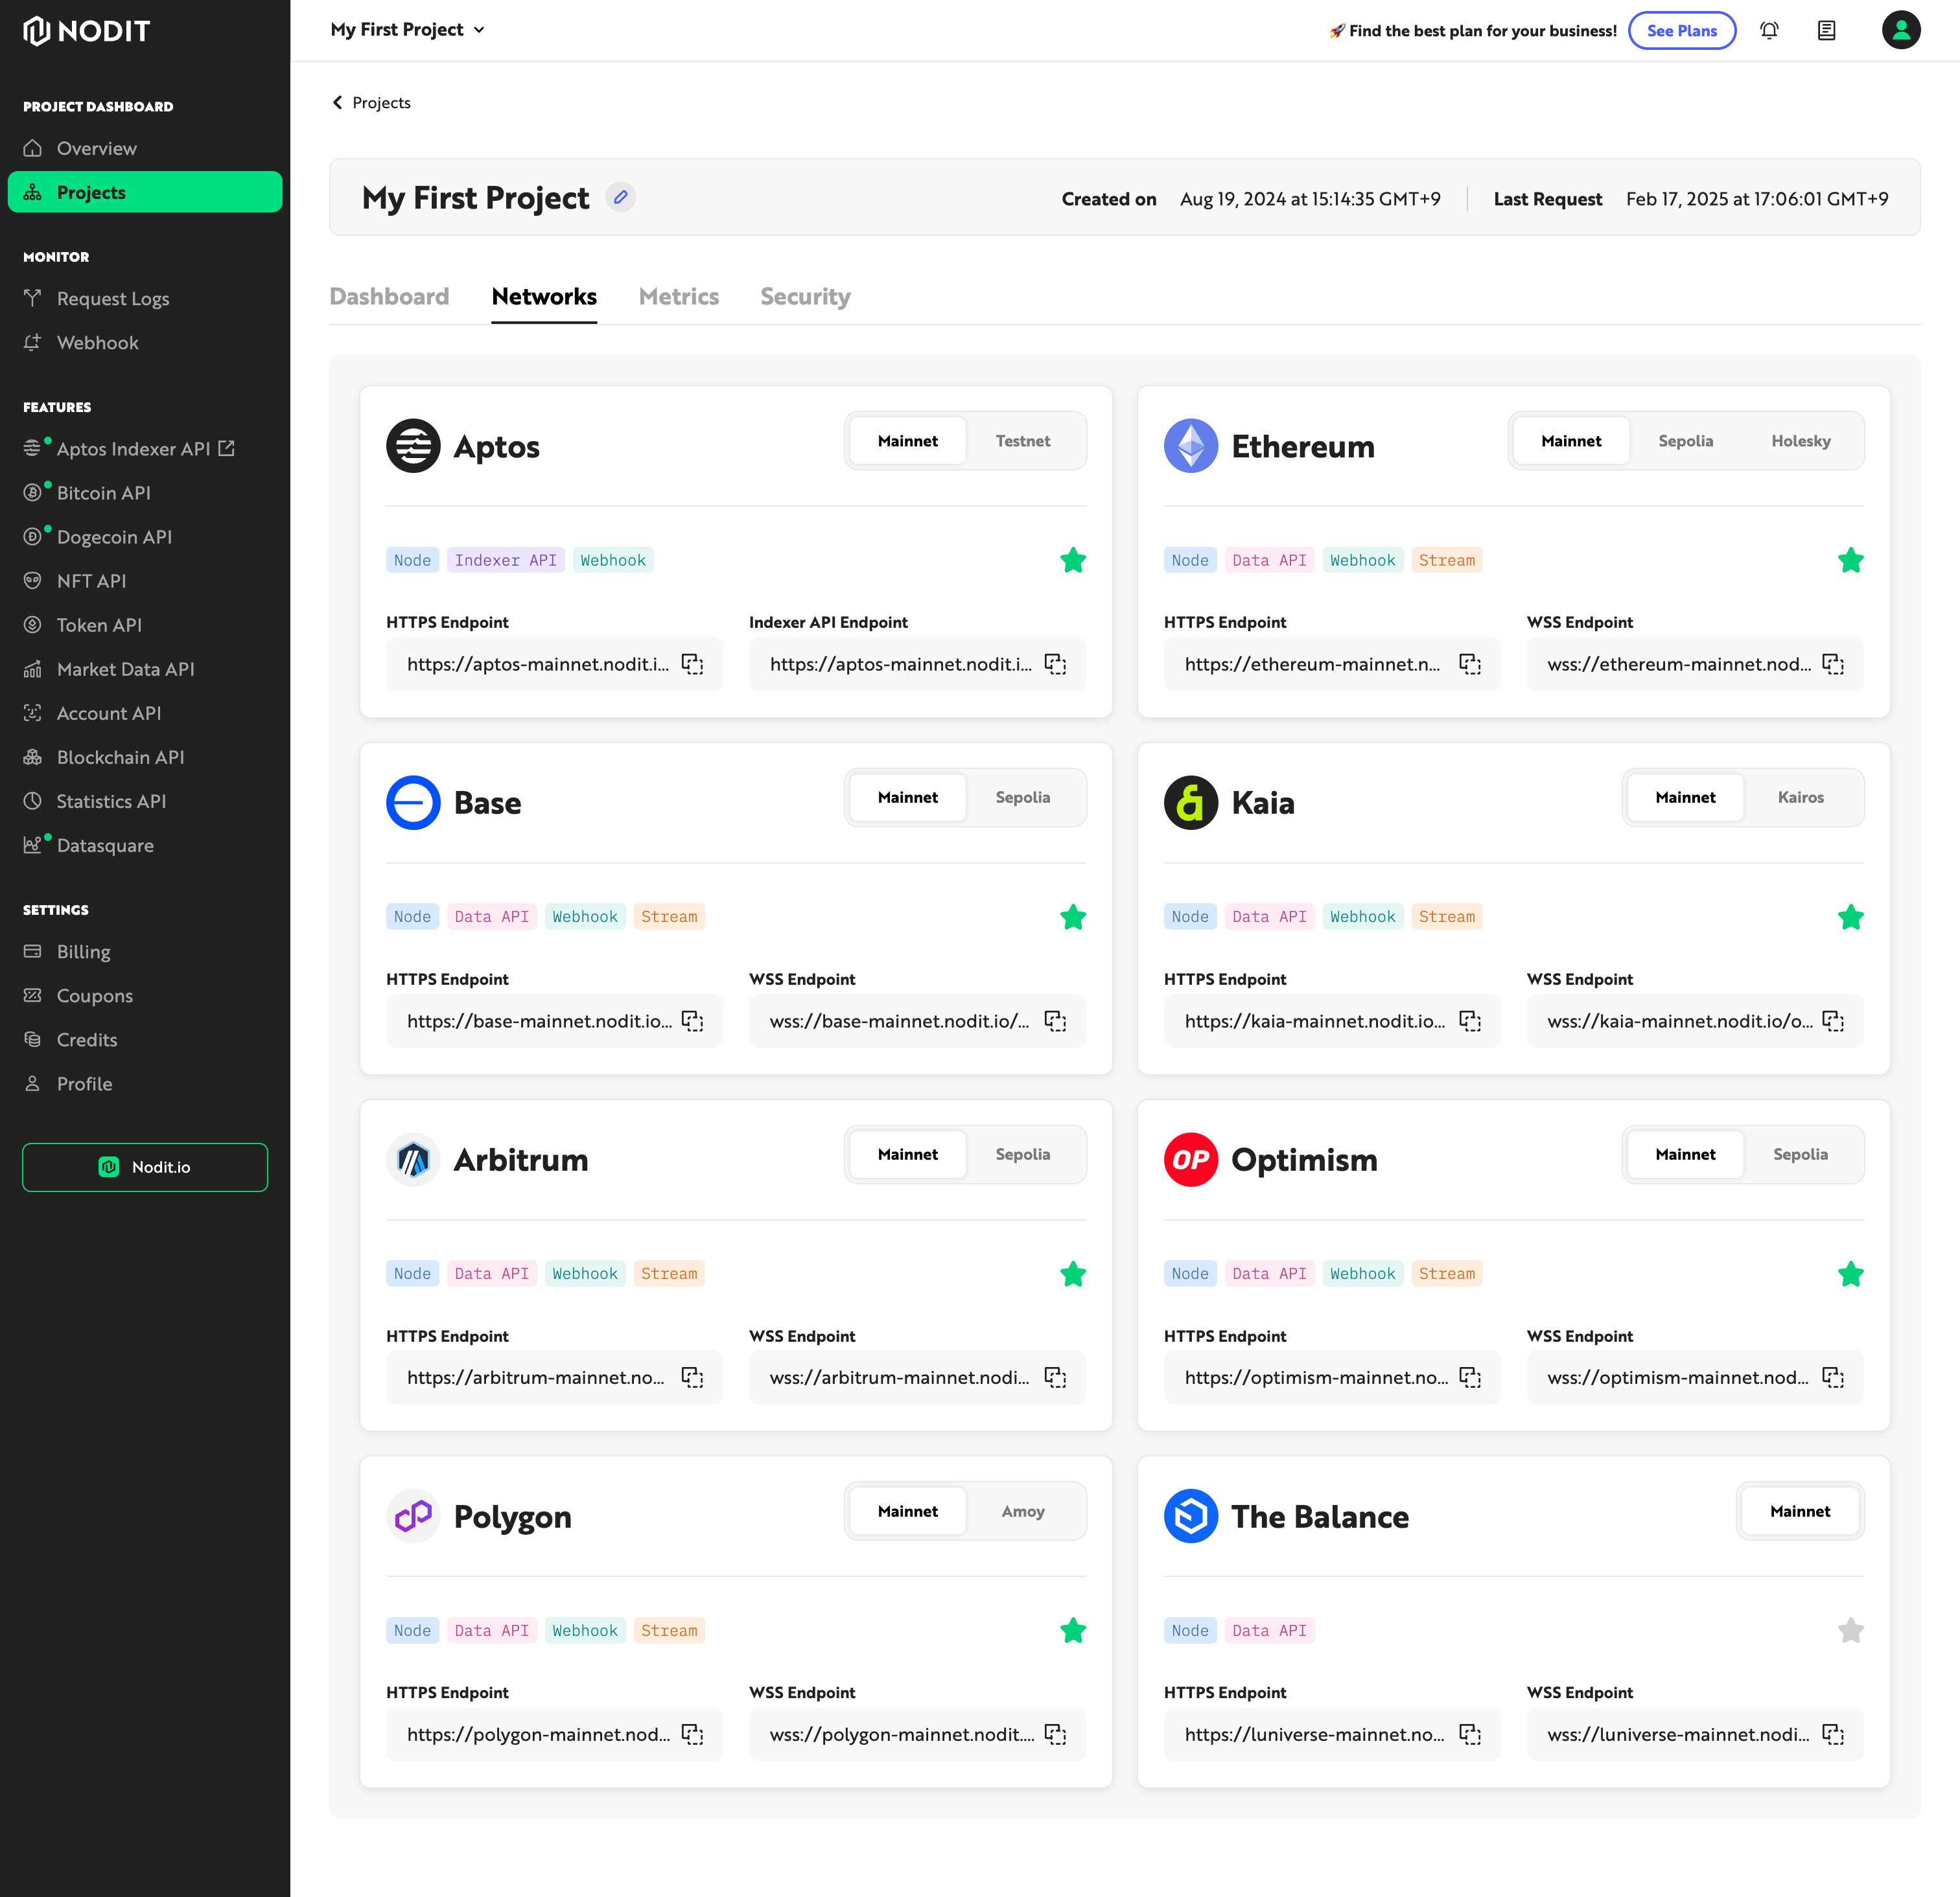Favorite The Balance network
Image resolution: width=1960 pixels, height=1897 pixels.
coord(1851,1630)
